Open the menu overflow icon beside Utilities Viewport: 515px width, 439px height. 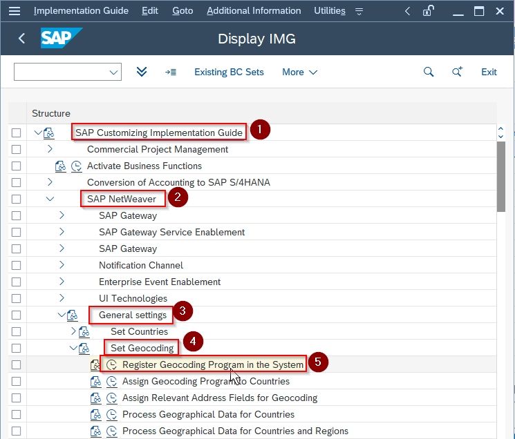pyautogui.click(x=359, y=12)
